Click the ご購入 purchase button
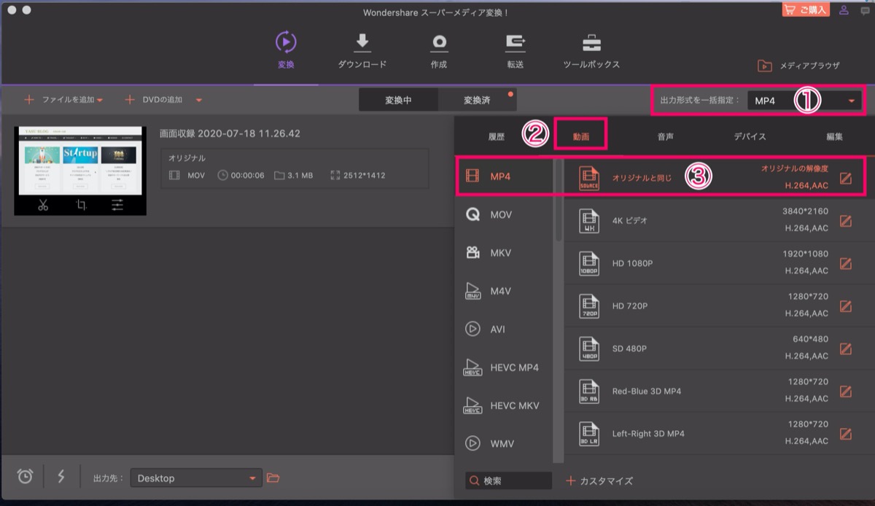The image size is (875, 506). click(807, 10)
